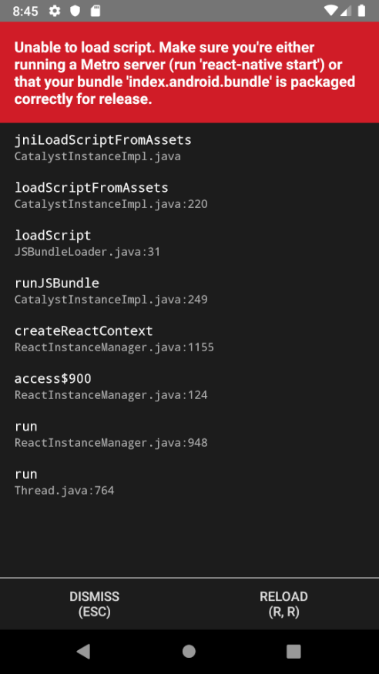Screen dimensions: 379x674
Task: Select the access$900 stack frame
Action: [x=53, y=379]
